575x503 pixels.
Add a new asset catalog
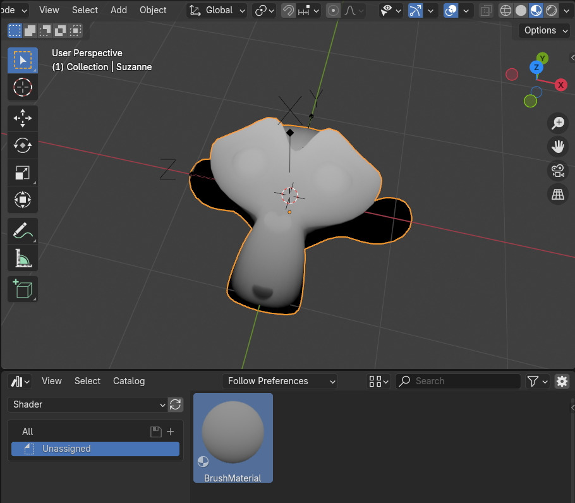(170, 432)
